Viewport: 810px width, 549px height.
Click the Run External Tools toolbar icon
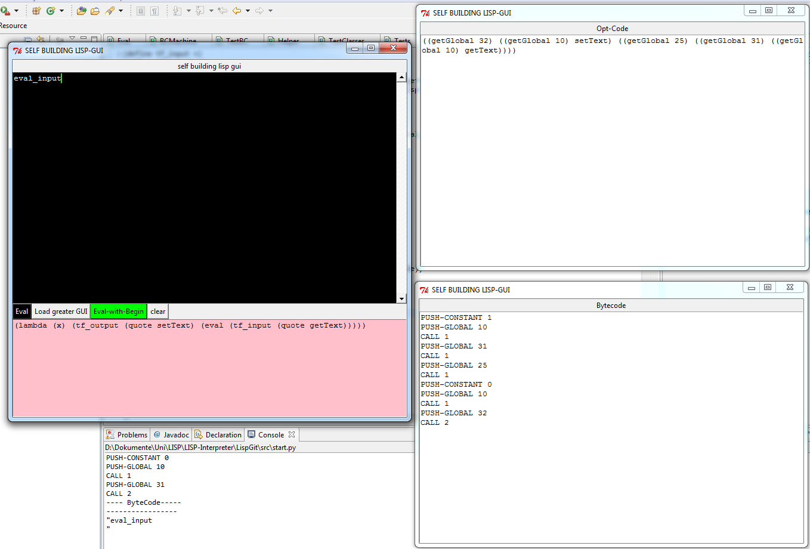pos(5,11)
